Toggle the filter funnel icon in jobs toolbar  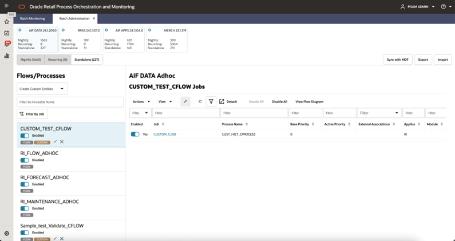coord(211,102)
